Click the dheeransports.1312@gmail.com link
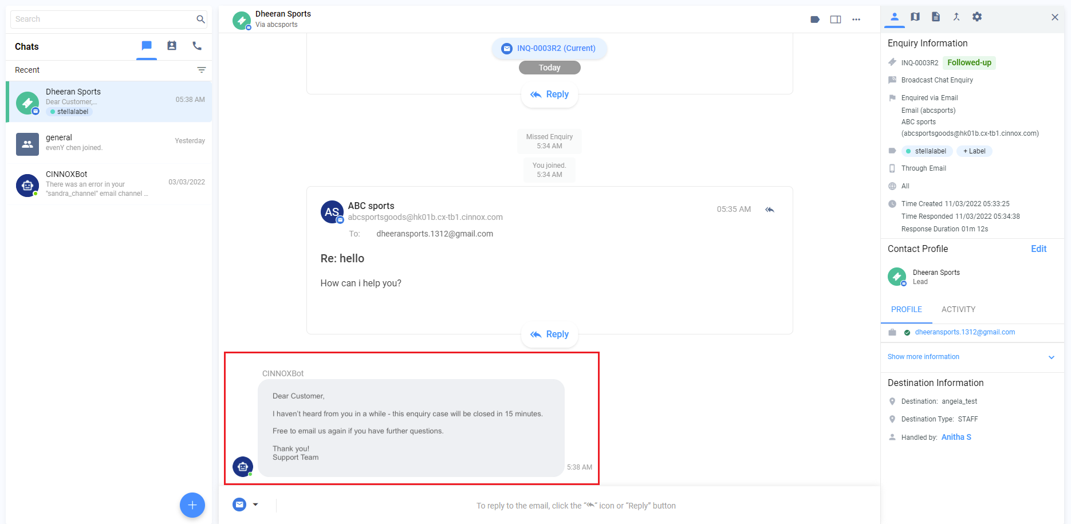This screenshot has height=524, width=1071. point(965,333)
